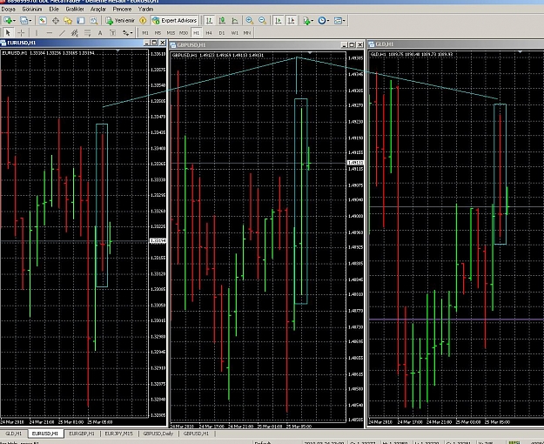Set timeframe to M5
The image size is (544, 444).
(158, 33)
